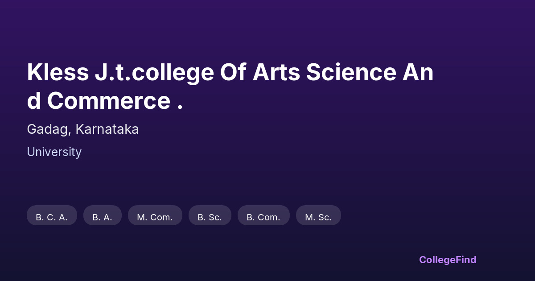Select the M. Sc. course tag

[318, 217]
